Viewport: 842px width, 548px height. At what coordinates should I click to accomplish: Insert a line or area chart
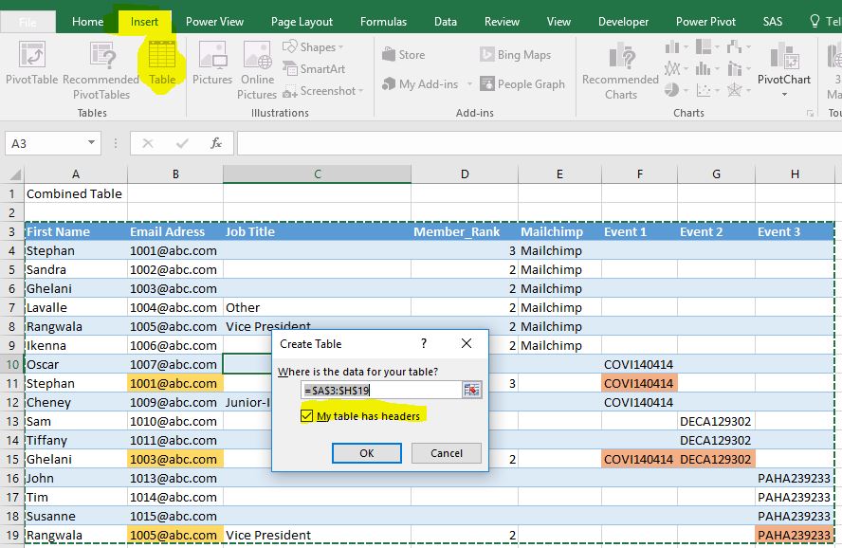coord(675,68)
